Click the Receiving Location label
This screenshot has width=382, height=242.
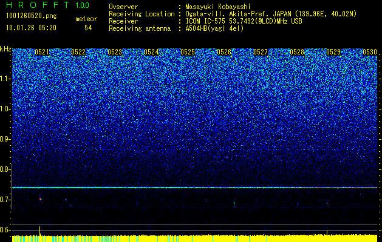(x=142, y=14)
